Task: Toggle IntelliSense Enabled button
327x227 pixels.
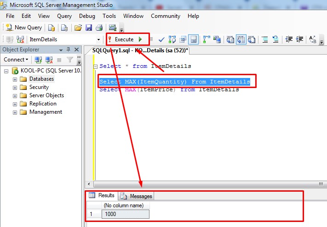Action: click(193, 39)
